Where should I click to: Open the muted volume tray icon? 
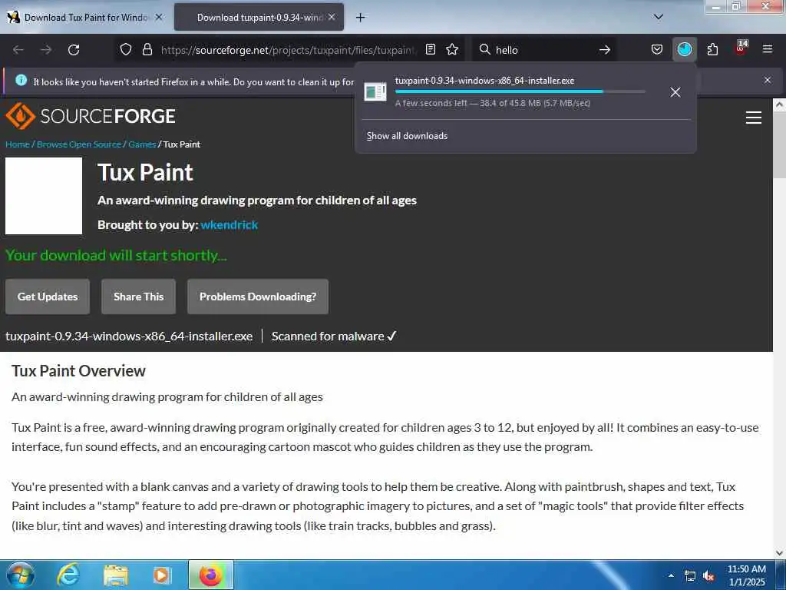pyautogui.click(x=708, y=576)
